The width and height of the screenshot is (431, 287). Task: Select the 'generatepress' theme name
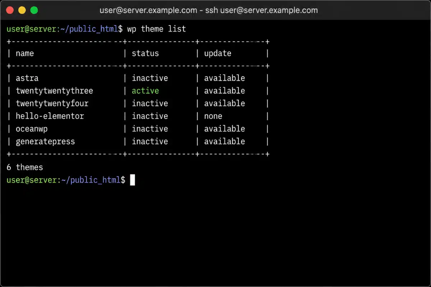tap(45, 141)
